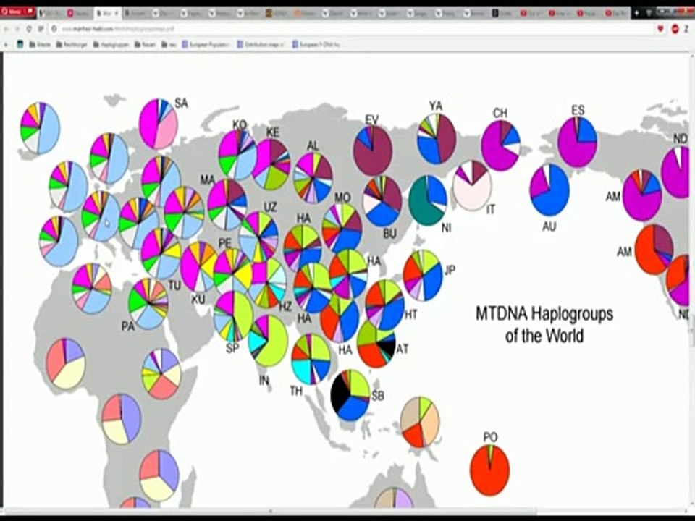Click the 'UZ' map label
Screen dimensions: 695x521
coord(270,207)
